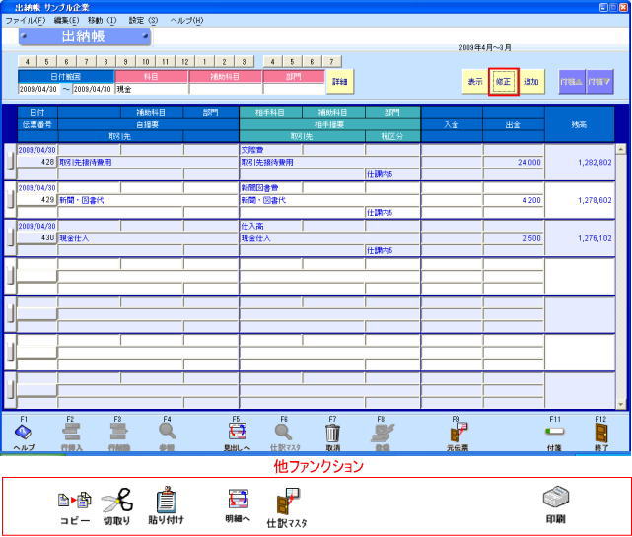
Task: Click the 交際費 account cell
Action: tap(270, 150)
